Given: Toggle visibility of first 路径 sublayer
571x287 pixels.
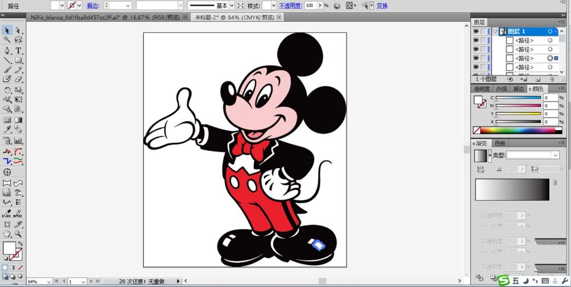Looking at the screenshot, I should [x=476, y=41].
